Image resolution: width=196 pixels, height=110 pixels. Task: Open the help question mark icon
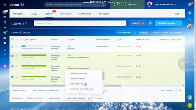(x=190, y=5)
